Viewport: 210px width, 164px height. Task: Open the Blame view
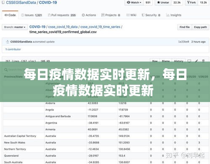click(x=166, y=61)
